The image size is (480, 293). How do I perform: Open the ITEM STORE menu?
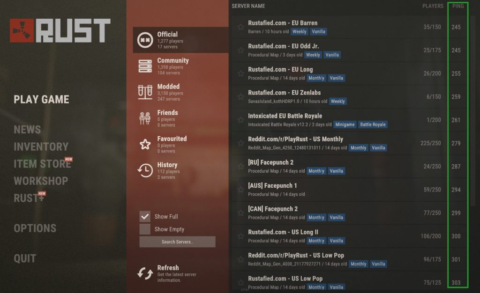tap(42, 164)
